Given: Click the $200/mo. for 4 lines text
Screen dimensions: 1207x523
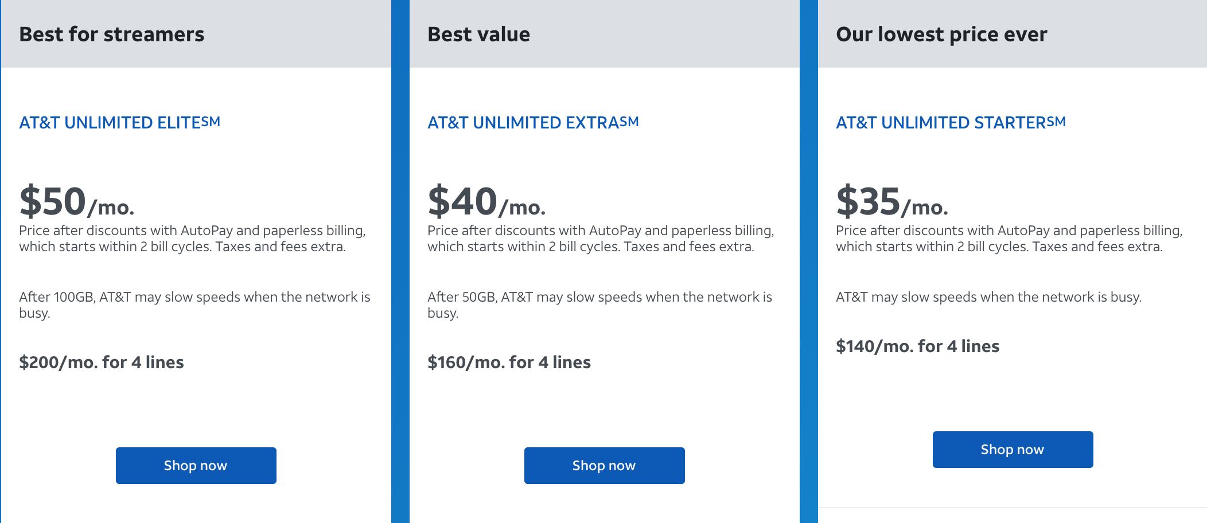Looking at the screenshot, I should click(x=101, y=362).
